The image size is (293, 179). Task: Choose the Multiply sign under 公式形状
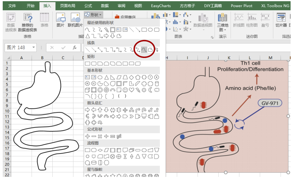click(x=100, y=136)
